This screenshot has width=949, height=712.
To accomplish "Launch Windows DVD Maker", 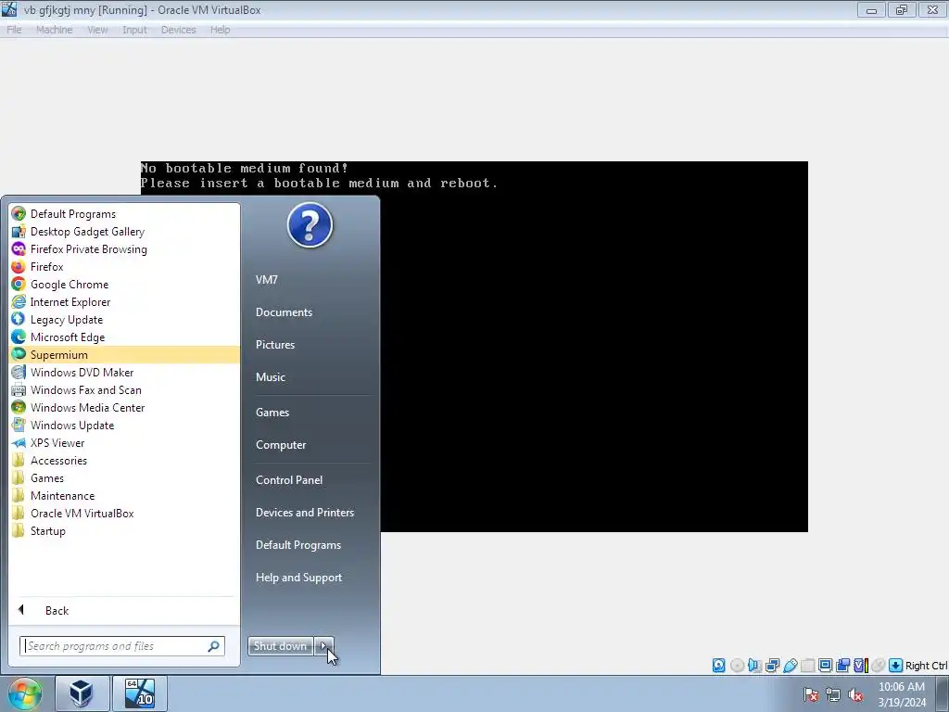I will click(124, 373).
